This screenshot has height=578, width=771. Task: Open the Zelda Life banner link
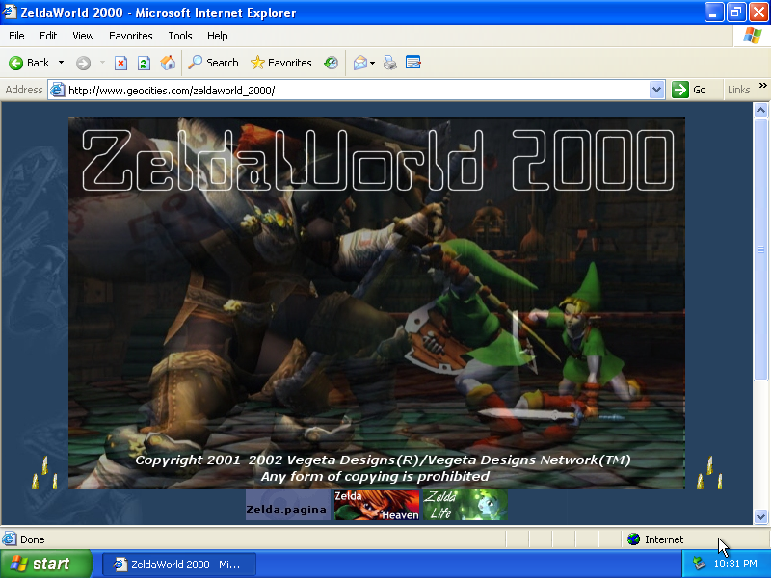[x=465, y=505]
